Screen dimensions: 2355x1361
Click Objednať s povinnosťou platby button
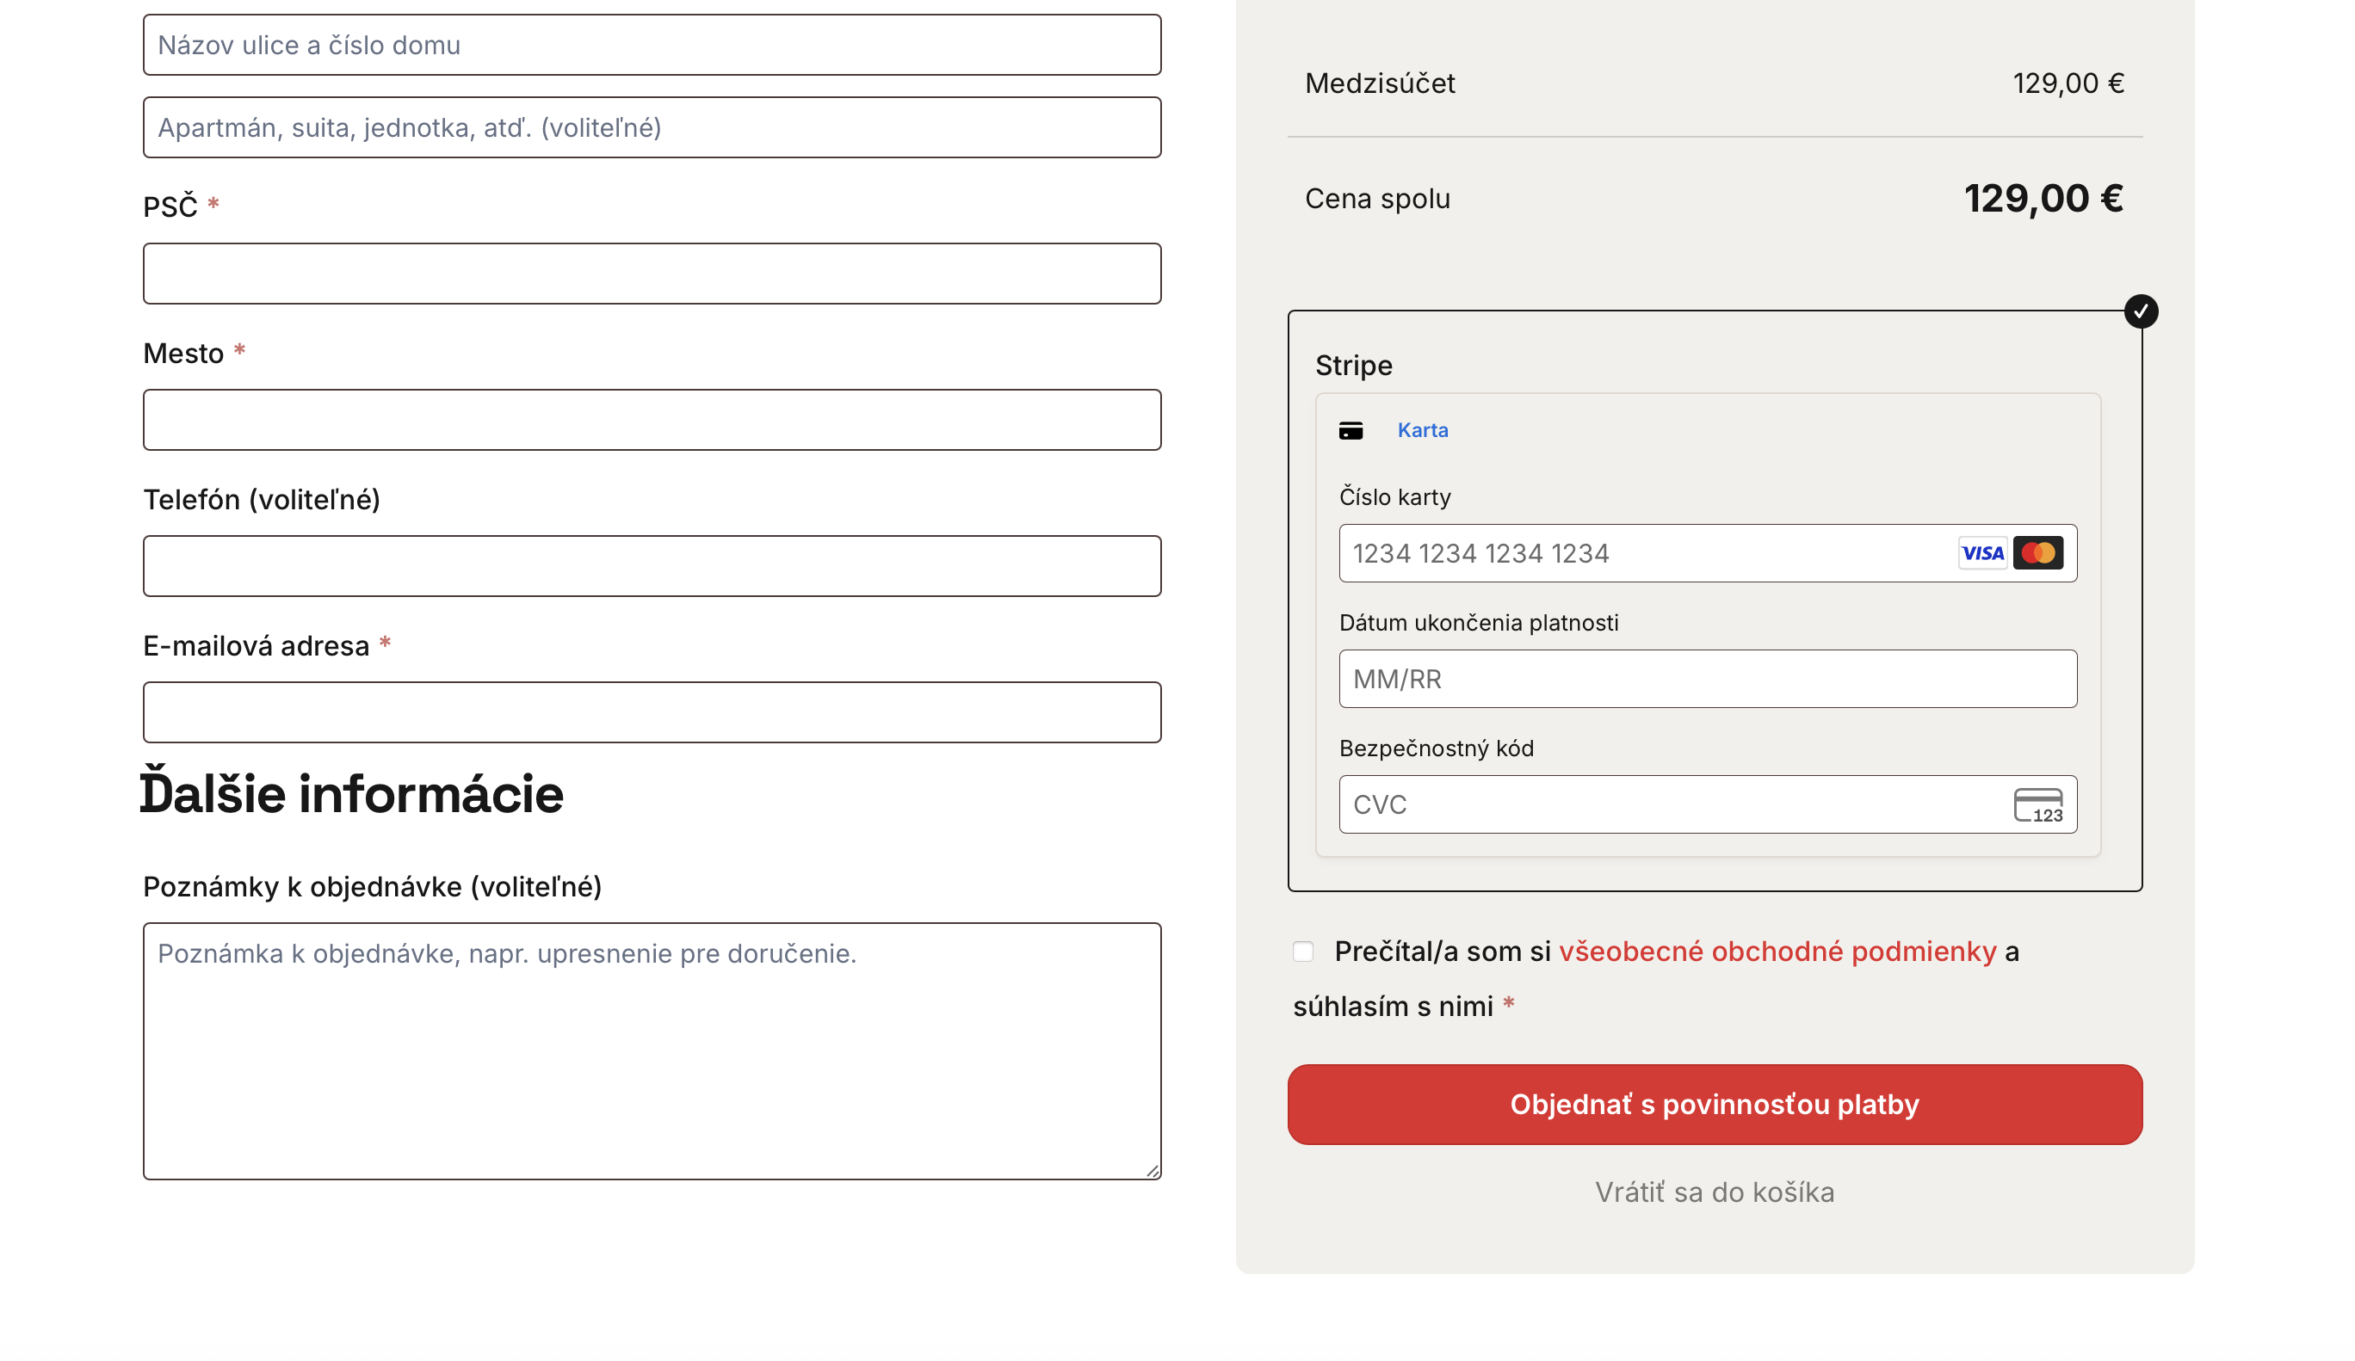[x=1714, y=1104]
